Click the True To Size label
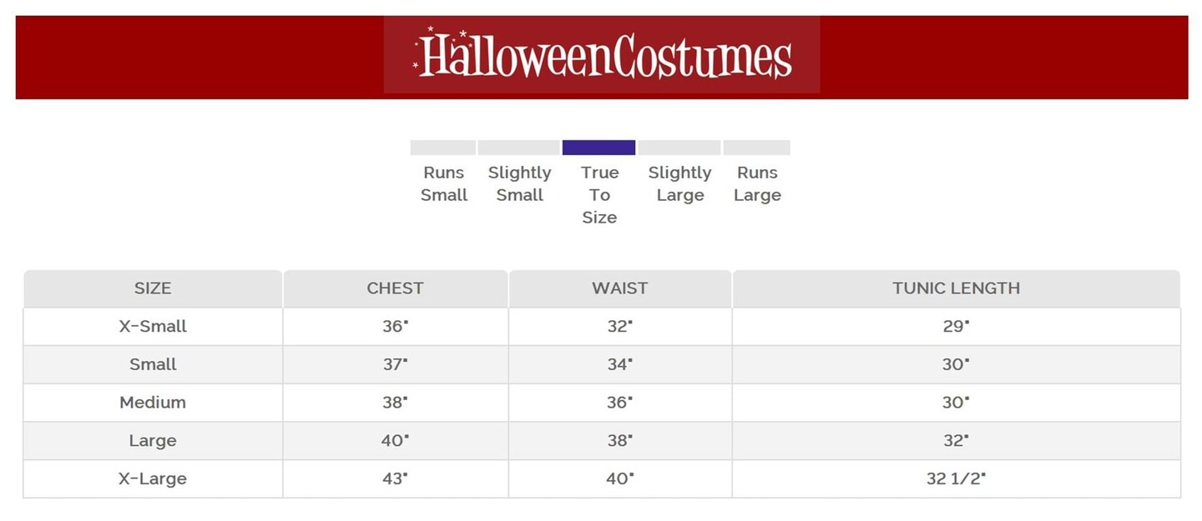The height and width of the screenshot is (521, 1202). click(x=599, y=195)
